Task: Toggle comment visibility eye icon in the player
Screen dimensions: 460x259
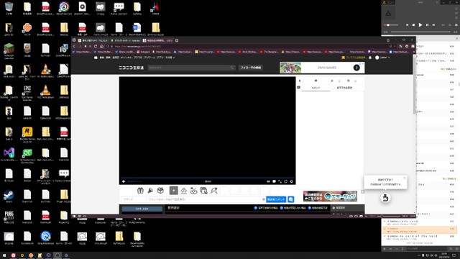Action: click(268, 181)
